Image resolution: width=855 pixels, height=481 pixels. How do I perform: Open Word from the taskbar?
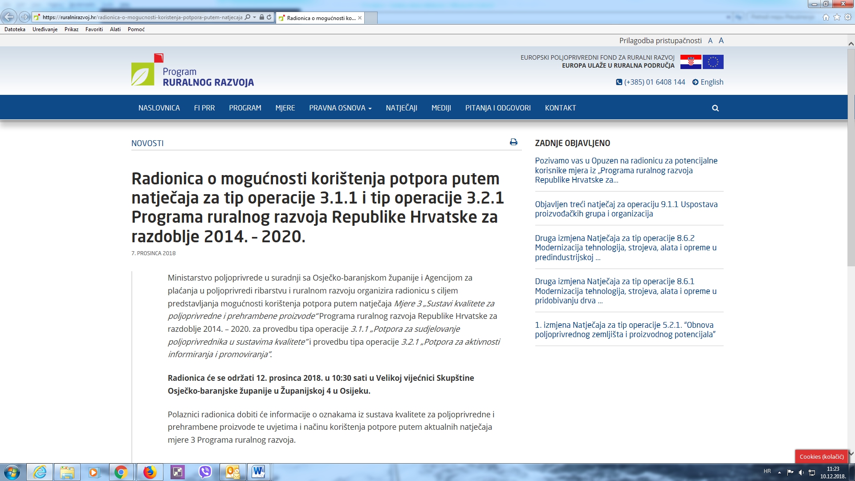click(x=258, y=472)
